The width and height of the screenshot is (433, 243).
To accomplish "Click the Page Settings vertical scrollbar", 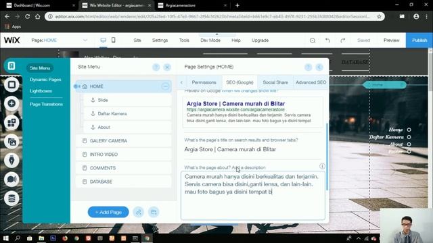I will pos(327,157).
